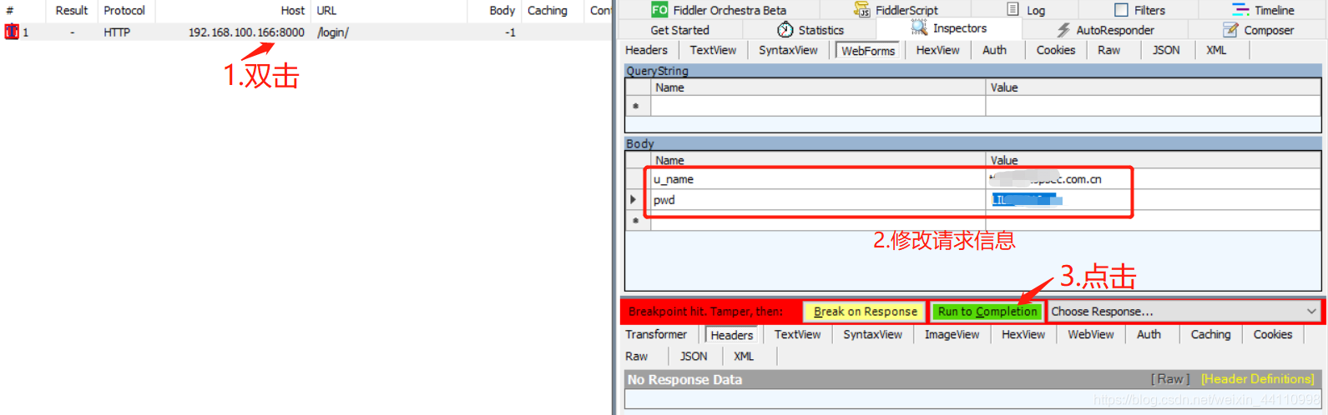Toggle the Filters checkbox
This screenshot has height=415, width=1328.
click(1122, 10)
